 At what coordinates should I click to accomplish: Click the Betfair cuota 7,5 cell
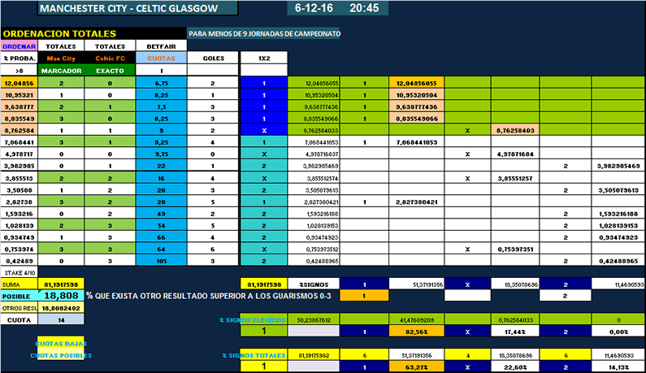tap(161, 106)
